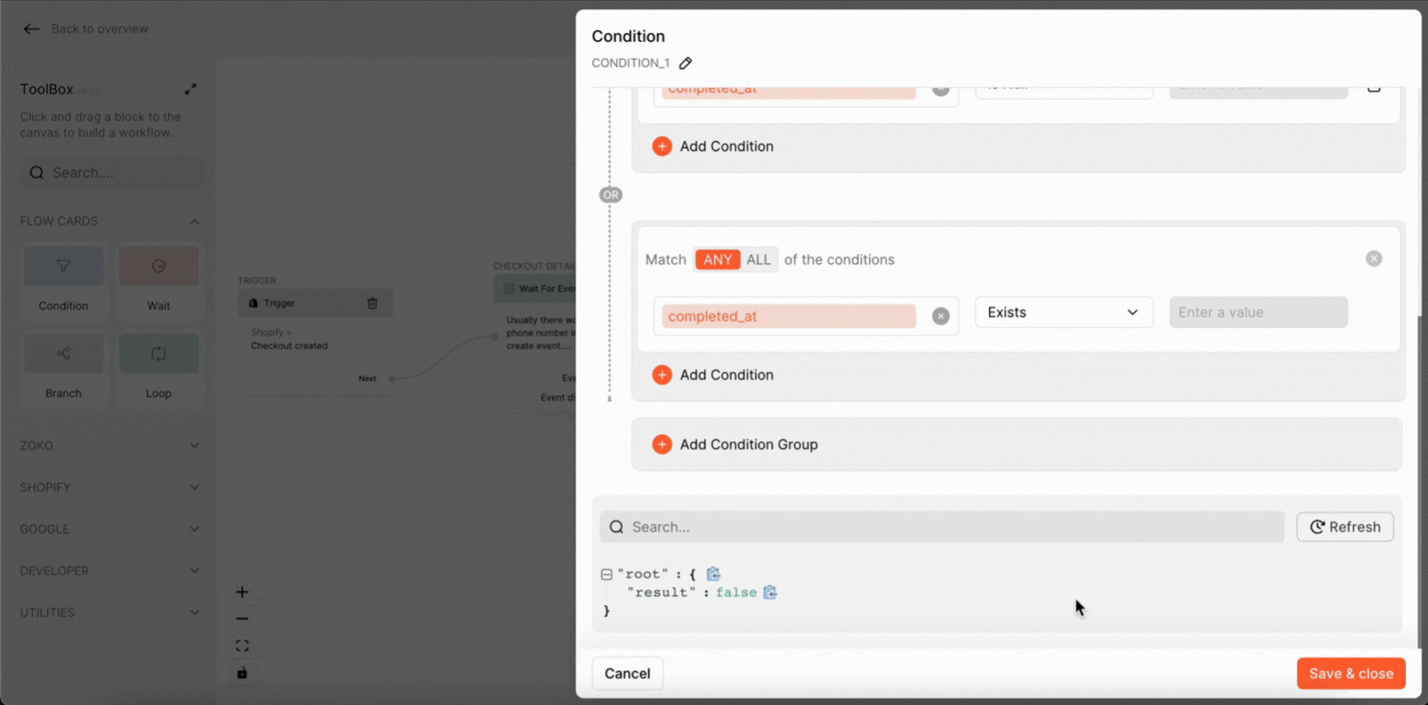Click the Trigger block on canvas
The height and width of the screenshot is (705, 1428).
315,303
